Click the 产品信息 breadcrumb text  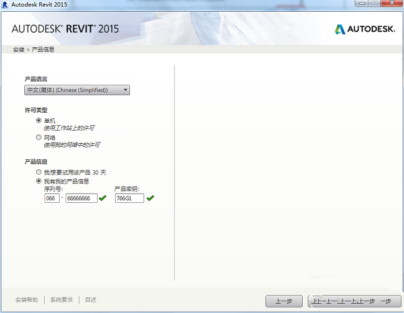(x=43, y=50)
